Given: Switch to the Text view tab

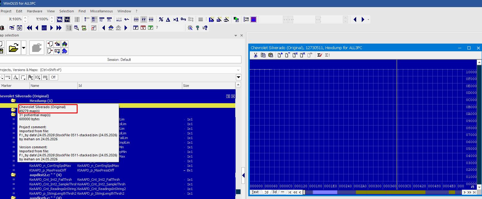Looking at the screenshot, I should click(255, 192).
